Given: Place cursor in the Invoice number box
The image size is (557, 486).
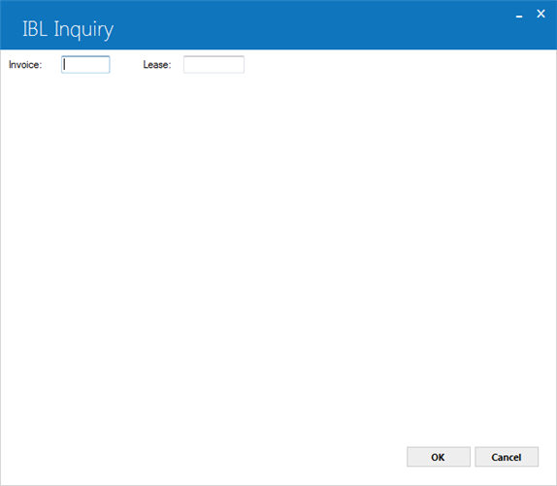Looking at the screenshot, I should pos(85,65).
